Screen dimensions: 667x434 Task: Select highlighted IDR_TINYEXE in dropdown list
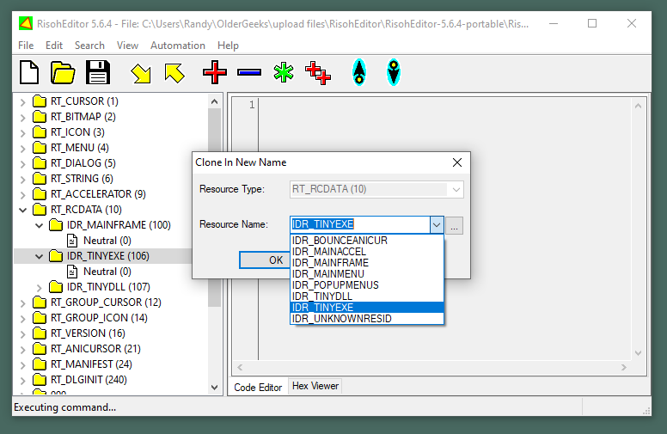click(367, 307)
